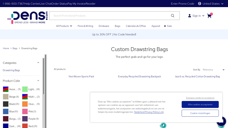Filter by Assorted color swatch
The height and width of the screenshot is (128, 228).
(x=6, y=89)
